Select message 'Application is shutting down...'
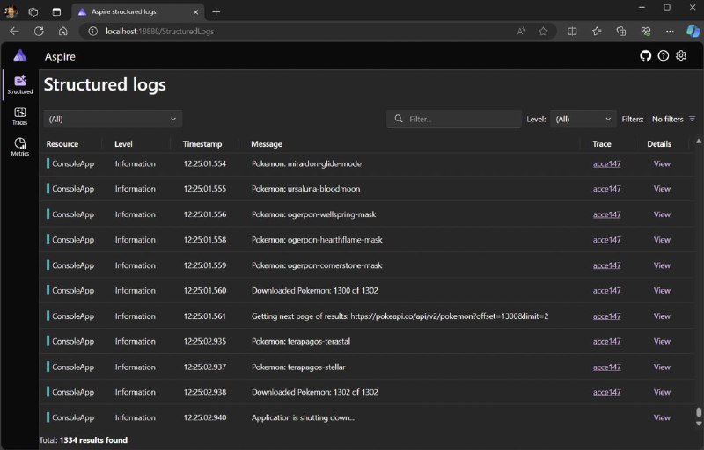The width and height of the screenshot is (704, 450). (x=303, y=417)
